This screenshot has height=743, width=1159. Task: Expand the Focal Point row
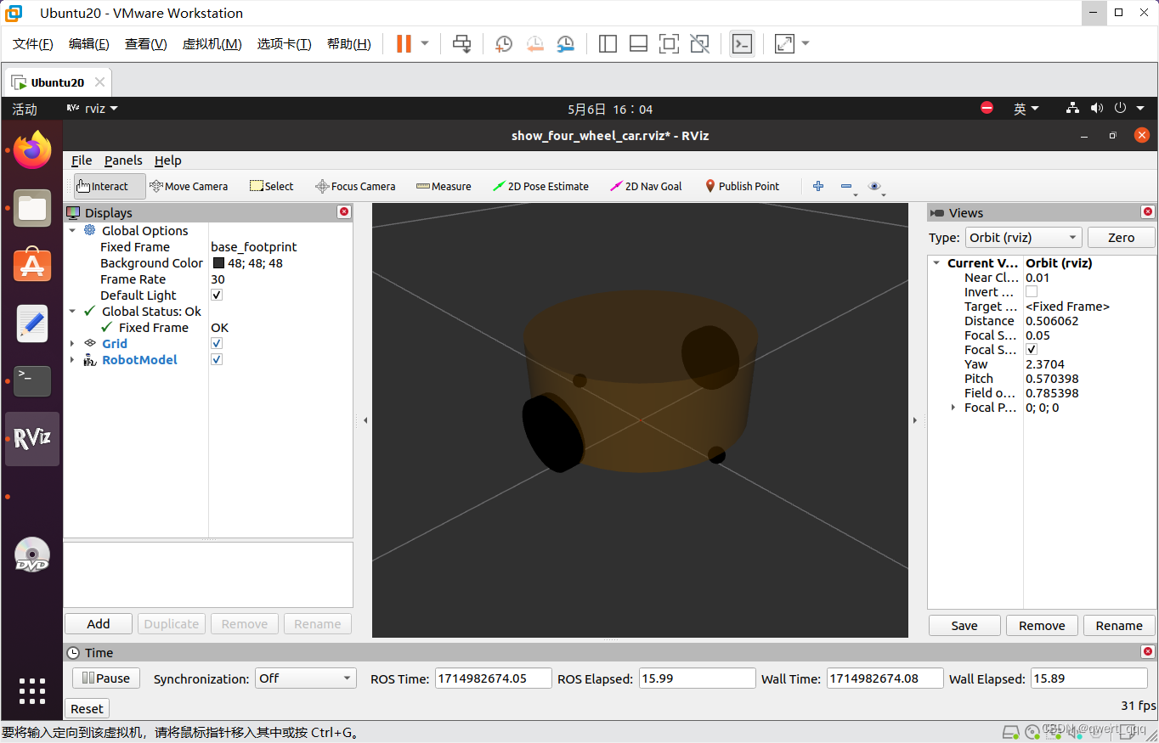[953, 408]
